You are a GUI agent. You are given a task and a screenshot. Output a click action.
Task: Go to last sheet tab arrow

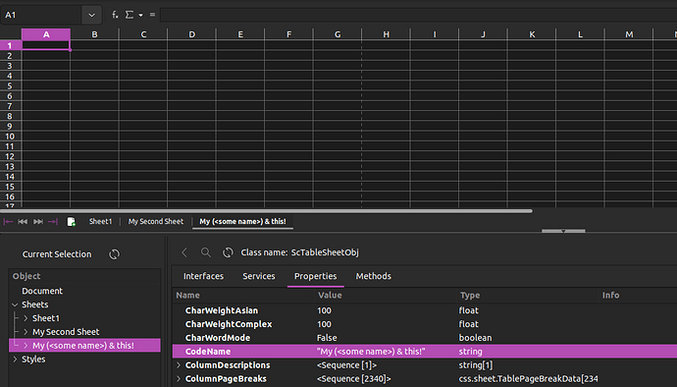point(53,222)
